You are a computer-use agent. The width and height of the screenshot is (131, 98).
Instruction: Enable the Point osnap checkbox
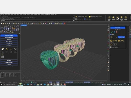(9, 74)
